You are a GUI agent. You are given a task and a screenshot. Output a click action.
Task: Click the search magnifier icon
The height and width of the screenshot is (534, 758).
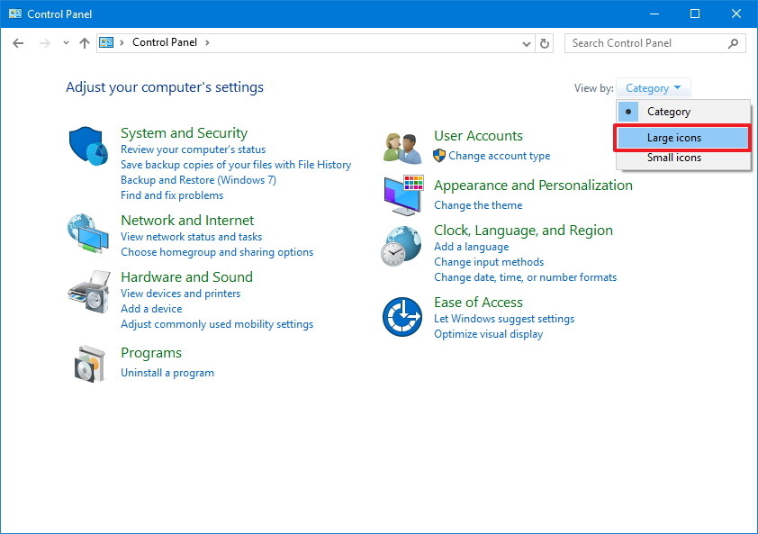coord(733,42)
